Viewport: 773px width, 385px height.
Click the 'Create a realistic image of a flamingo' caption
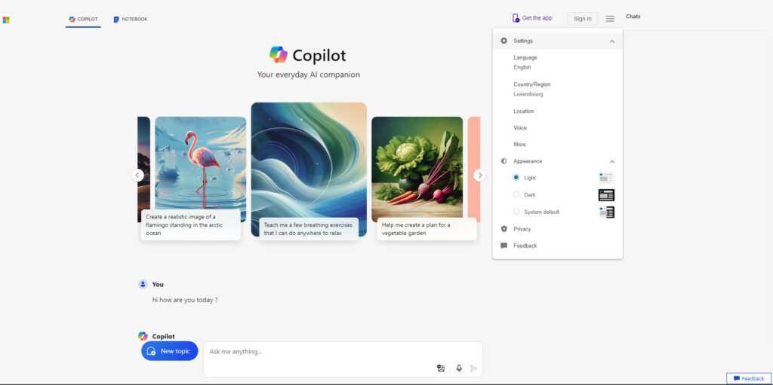coord(191,225)
